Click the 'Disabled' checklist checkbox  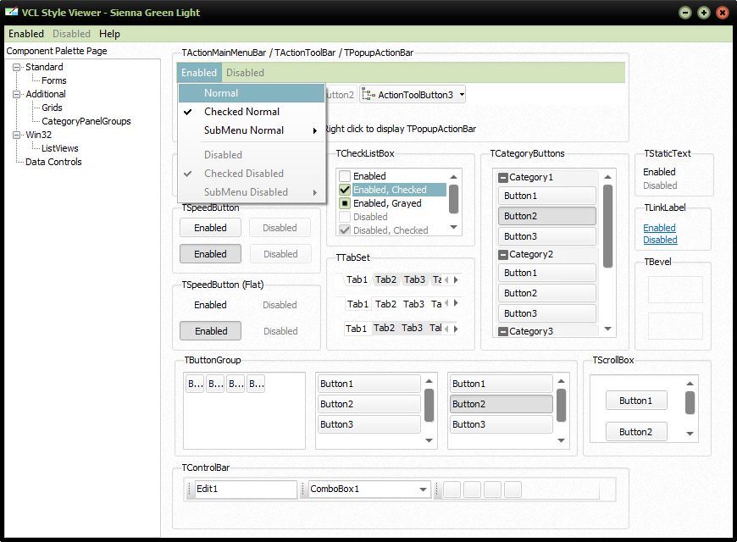click(345, 217)
